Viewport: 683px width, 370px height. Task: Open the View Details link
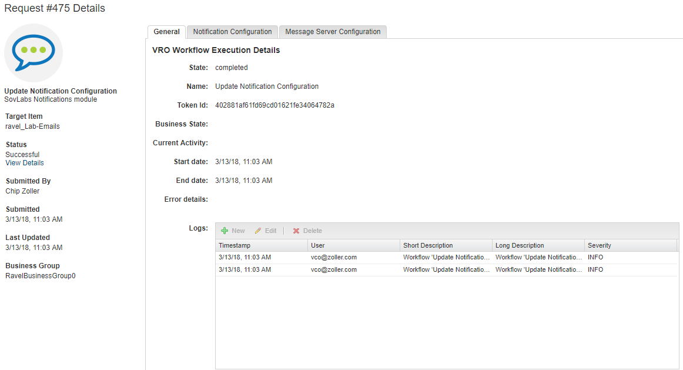pos(25,163)
